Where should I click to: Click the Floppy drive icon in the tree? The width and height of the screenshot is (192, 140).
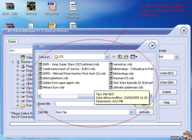pos(23,66)
